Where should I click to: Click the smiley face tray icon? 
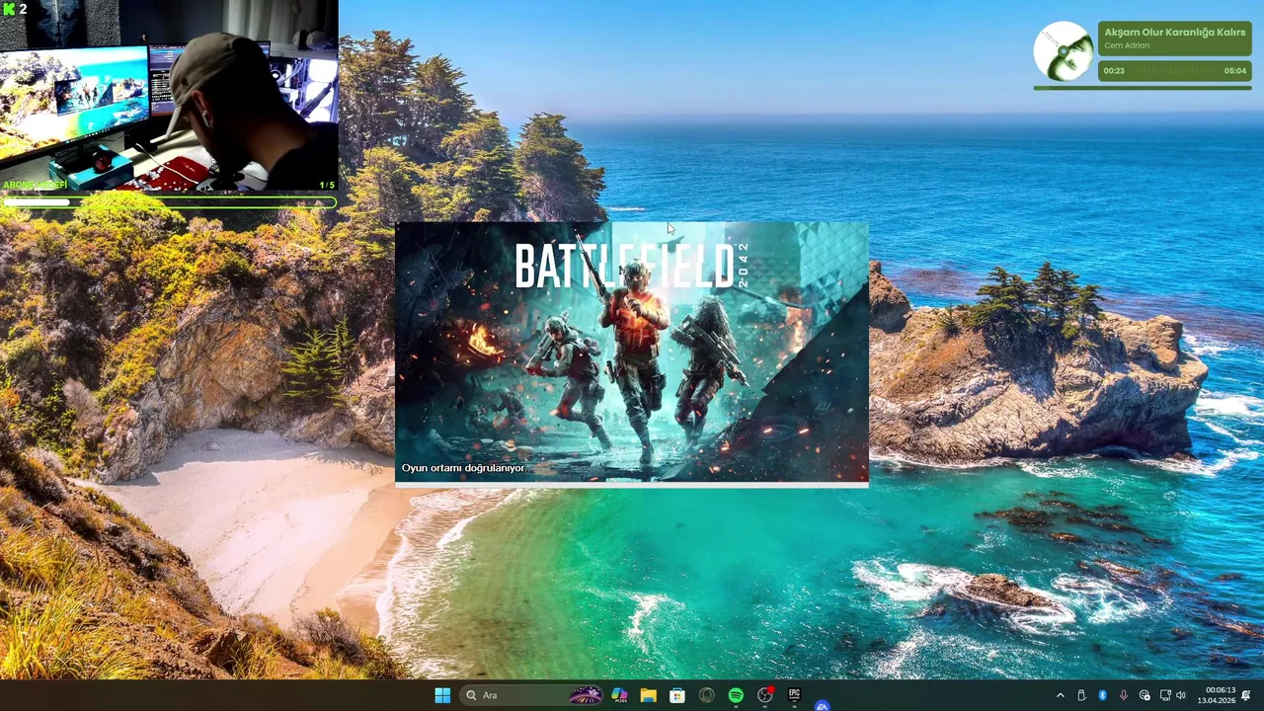(1145, 695)
